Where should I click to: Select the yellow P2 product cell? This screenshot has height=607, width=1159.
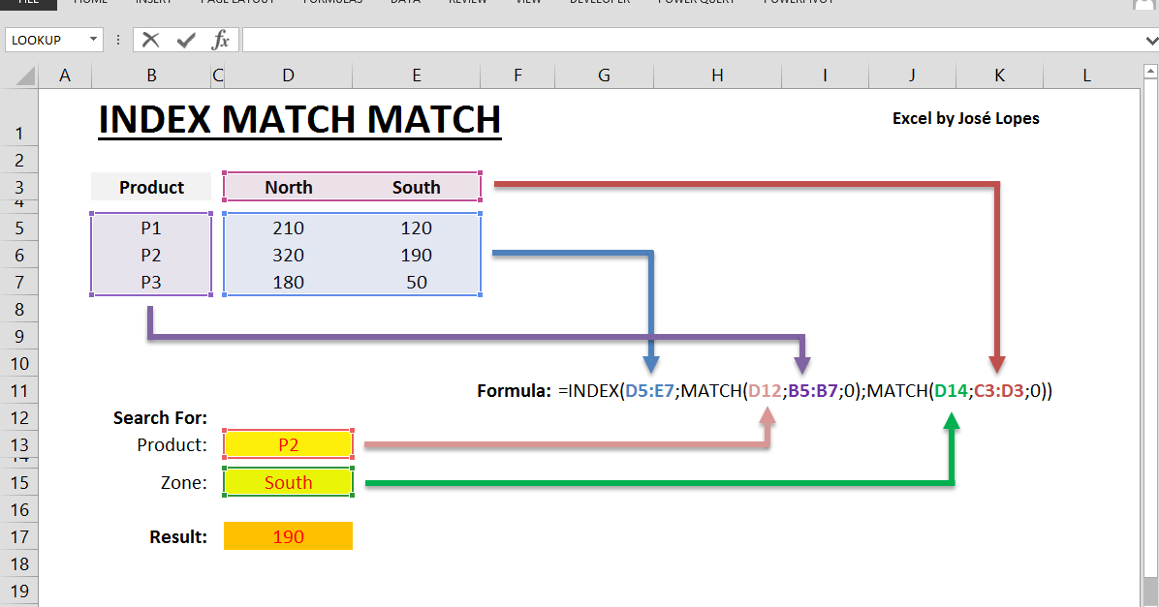click(288, 443)
